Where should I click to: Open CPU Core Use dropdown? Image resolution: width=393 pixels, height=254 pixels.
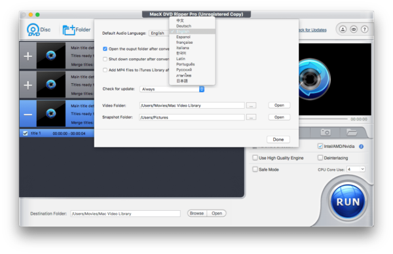coord(356,170)
